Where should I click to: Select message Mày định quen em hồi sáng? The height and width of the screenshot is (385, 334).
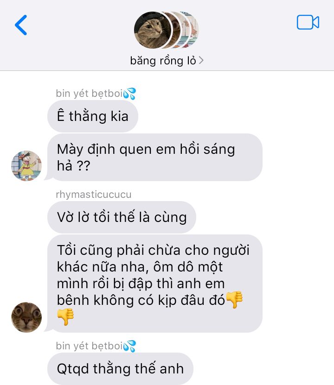(155, 158)
